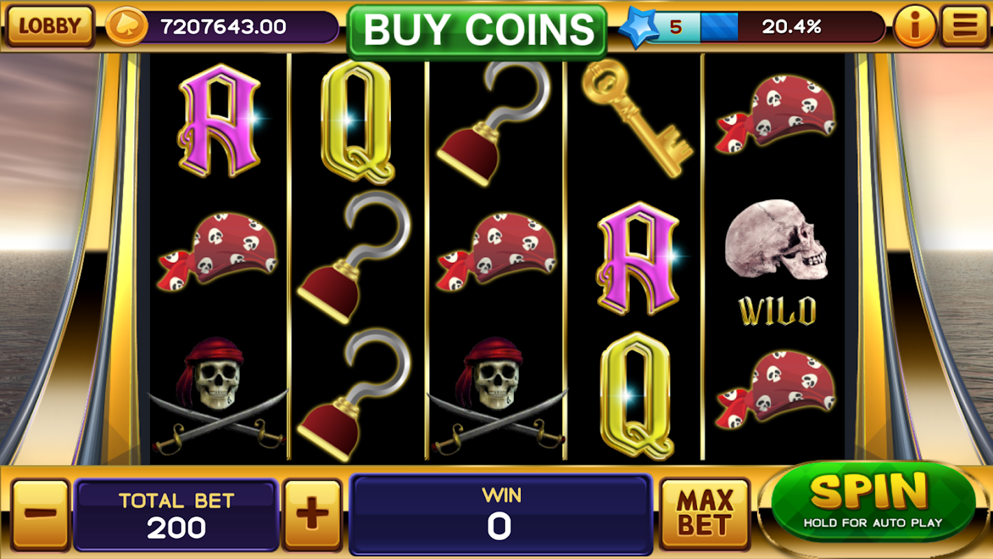Select the pink A in first reel

[x=219, y=120]
